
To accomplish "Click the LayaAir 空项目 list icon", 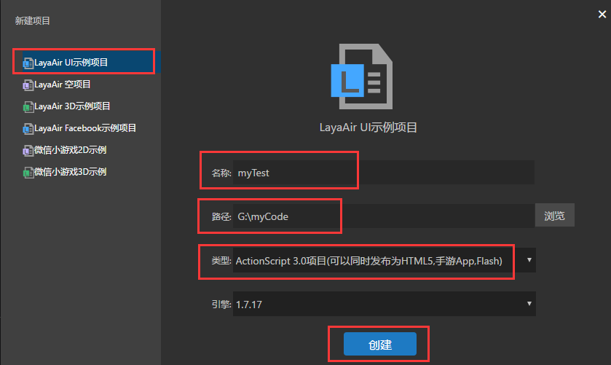I will coord(28,85).
